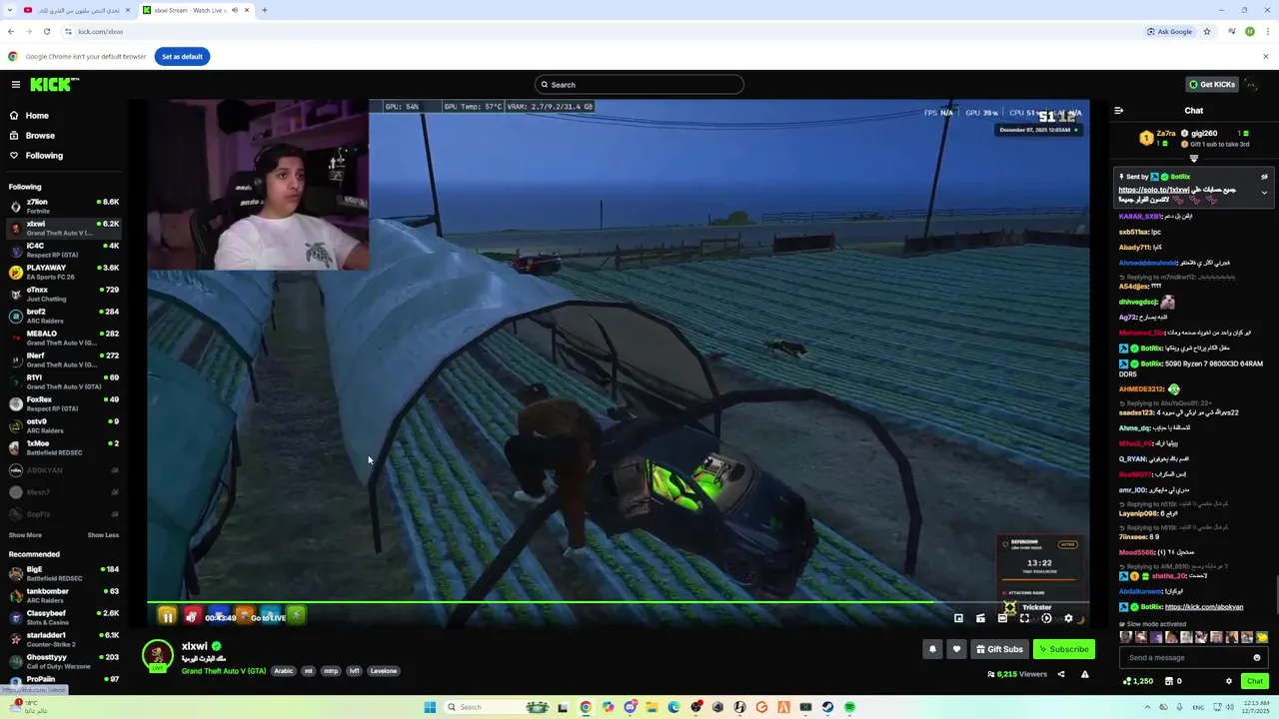
Task: Open PLAYAWAY EA Sports channel
Action: (x=64, y=272)
